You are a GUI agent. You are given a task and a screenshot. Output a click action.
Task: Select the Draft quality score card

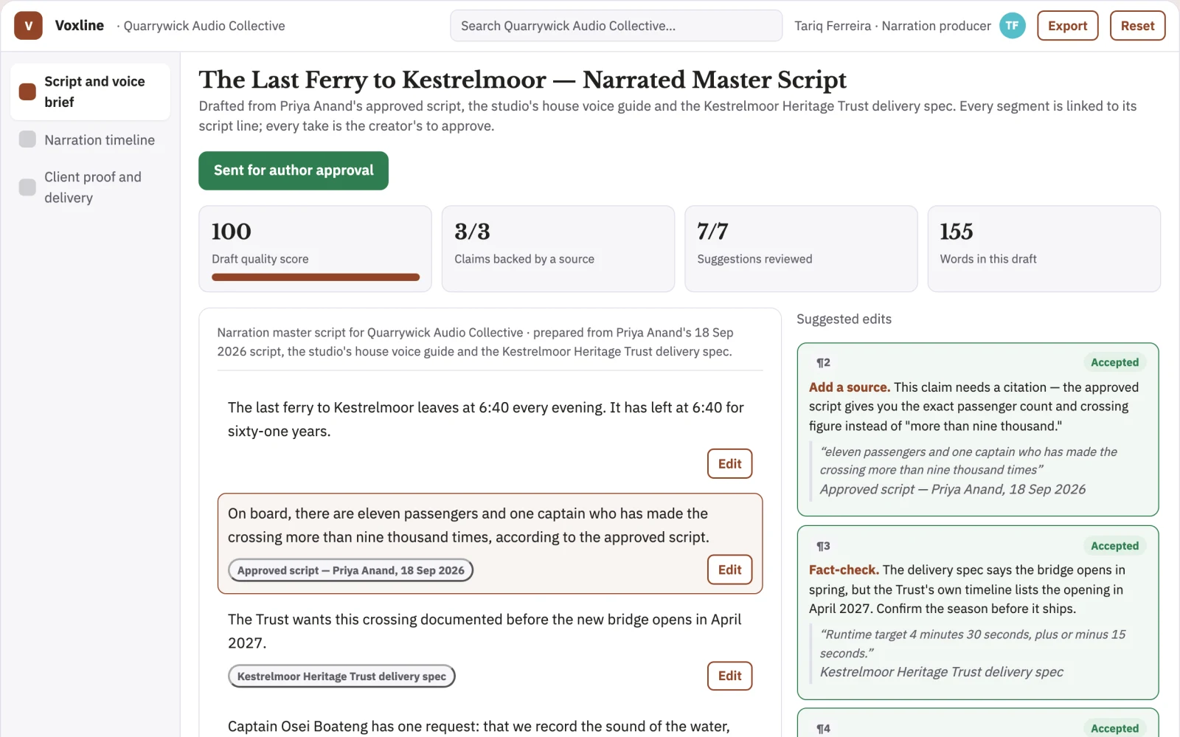tap(316, 249)
